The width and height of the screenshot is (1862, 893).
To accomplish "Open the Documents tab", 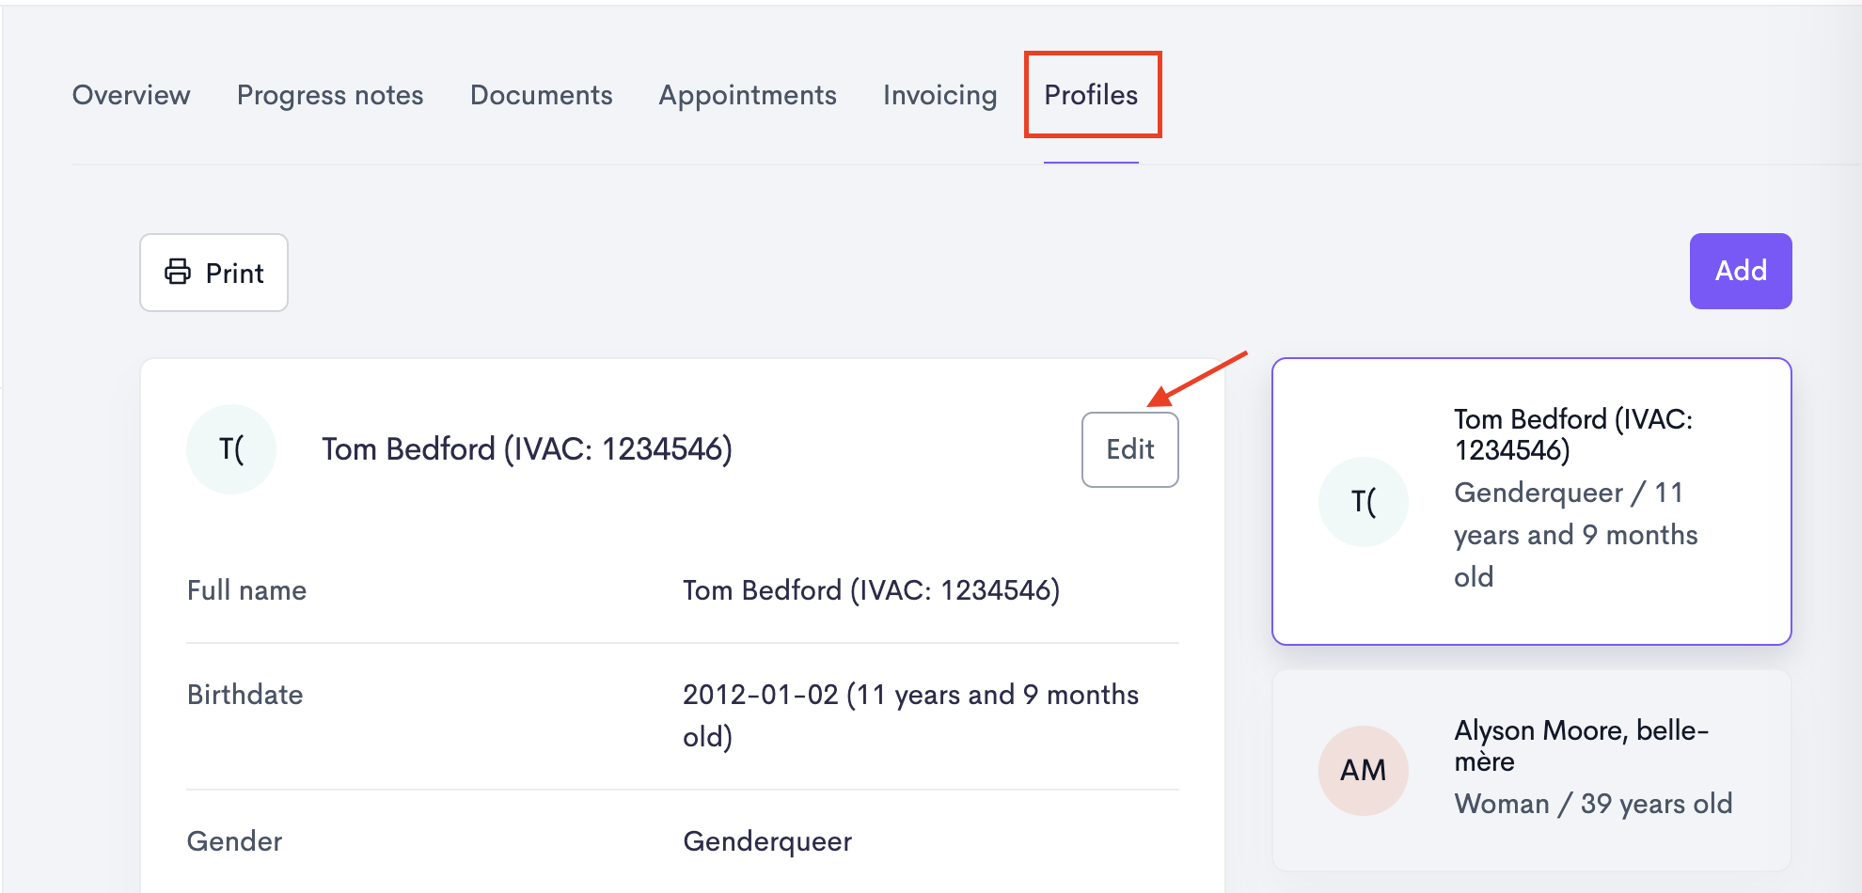I will point(542,95).
